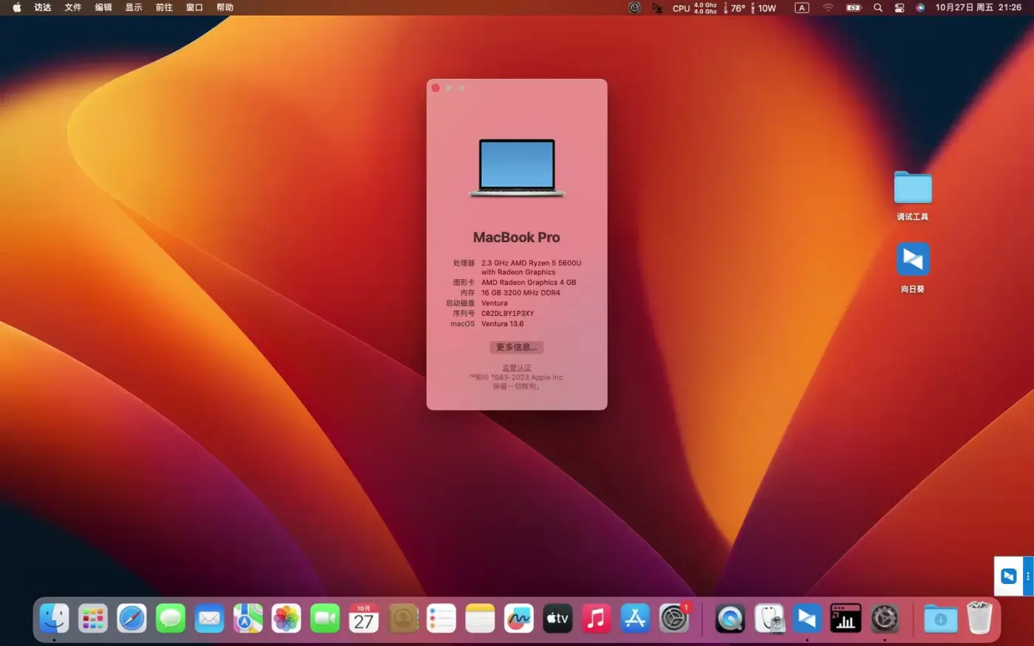This screenshot has height=646, width=1034.
Task: Open Safari from the dock
Action: click(131, 619)
